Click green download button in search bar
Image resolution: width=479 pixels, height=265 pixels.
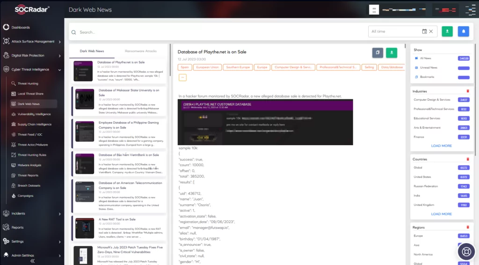tap(447, 31)
